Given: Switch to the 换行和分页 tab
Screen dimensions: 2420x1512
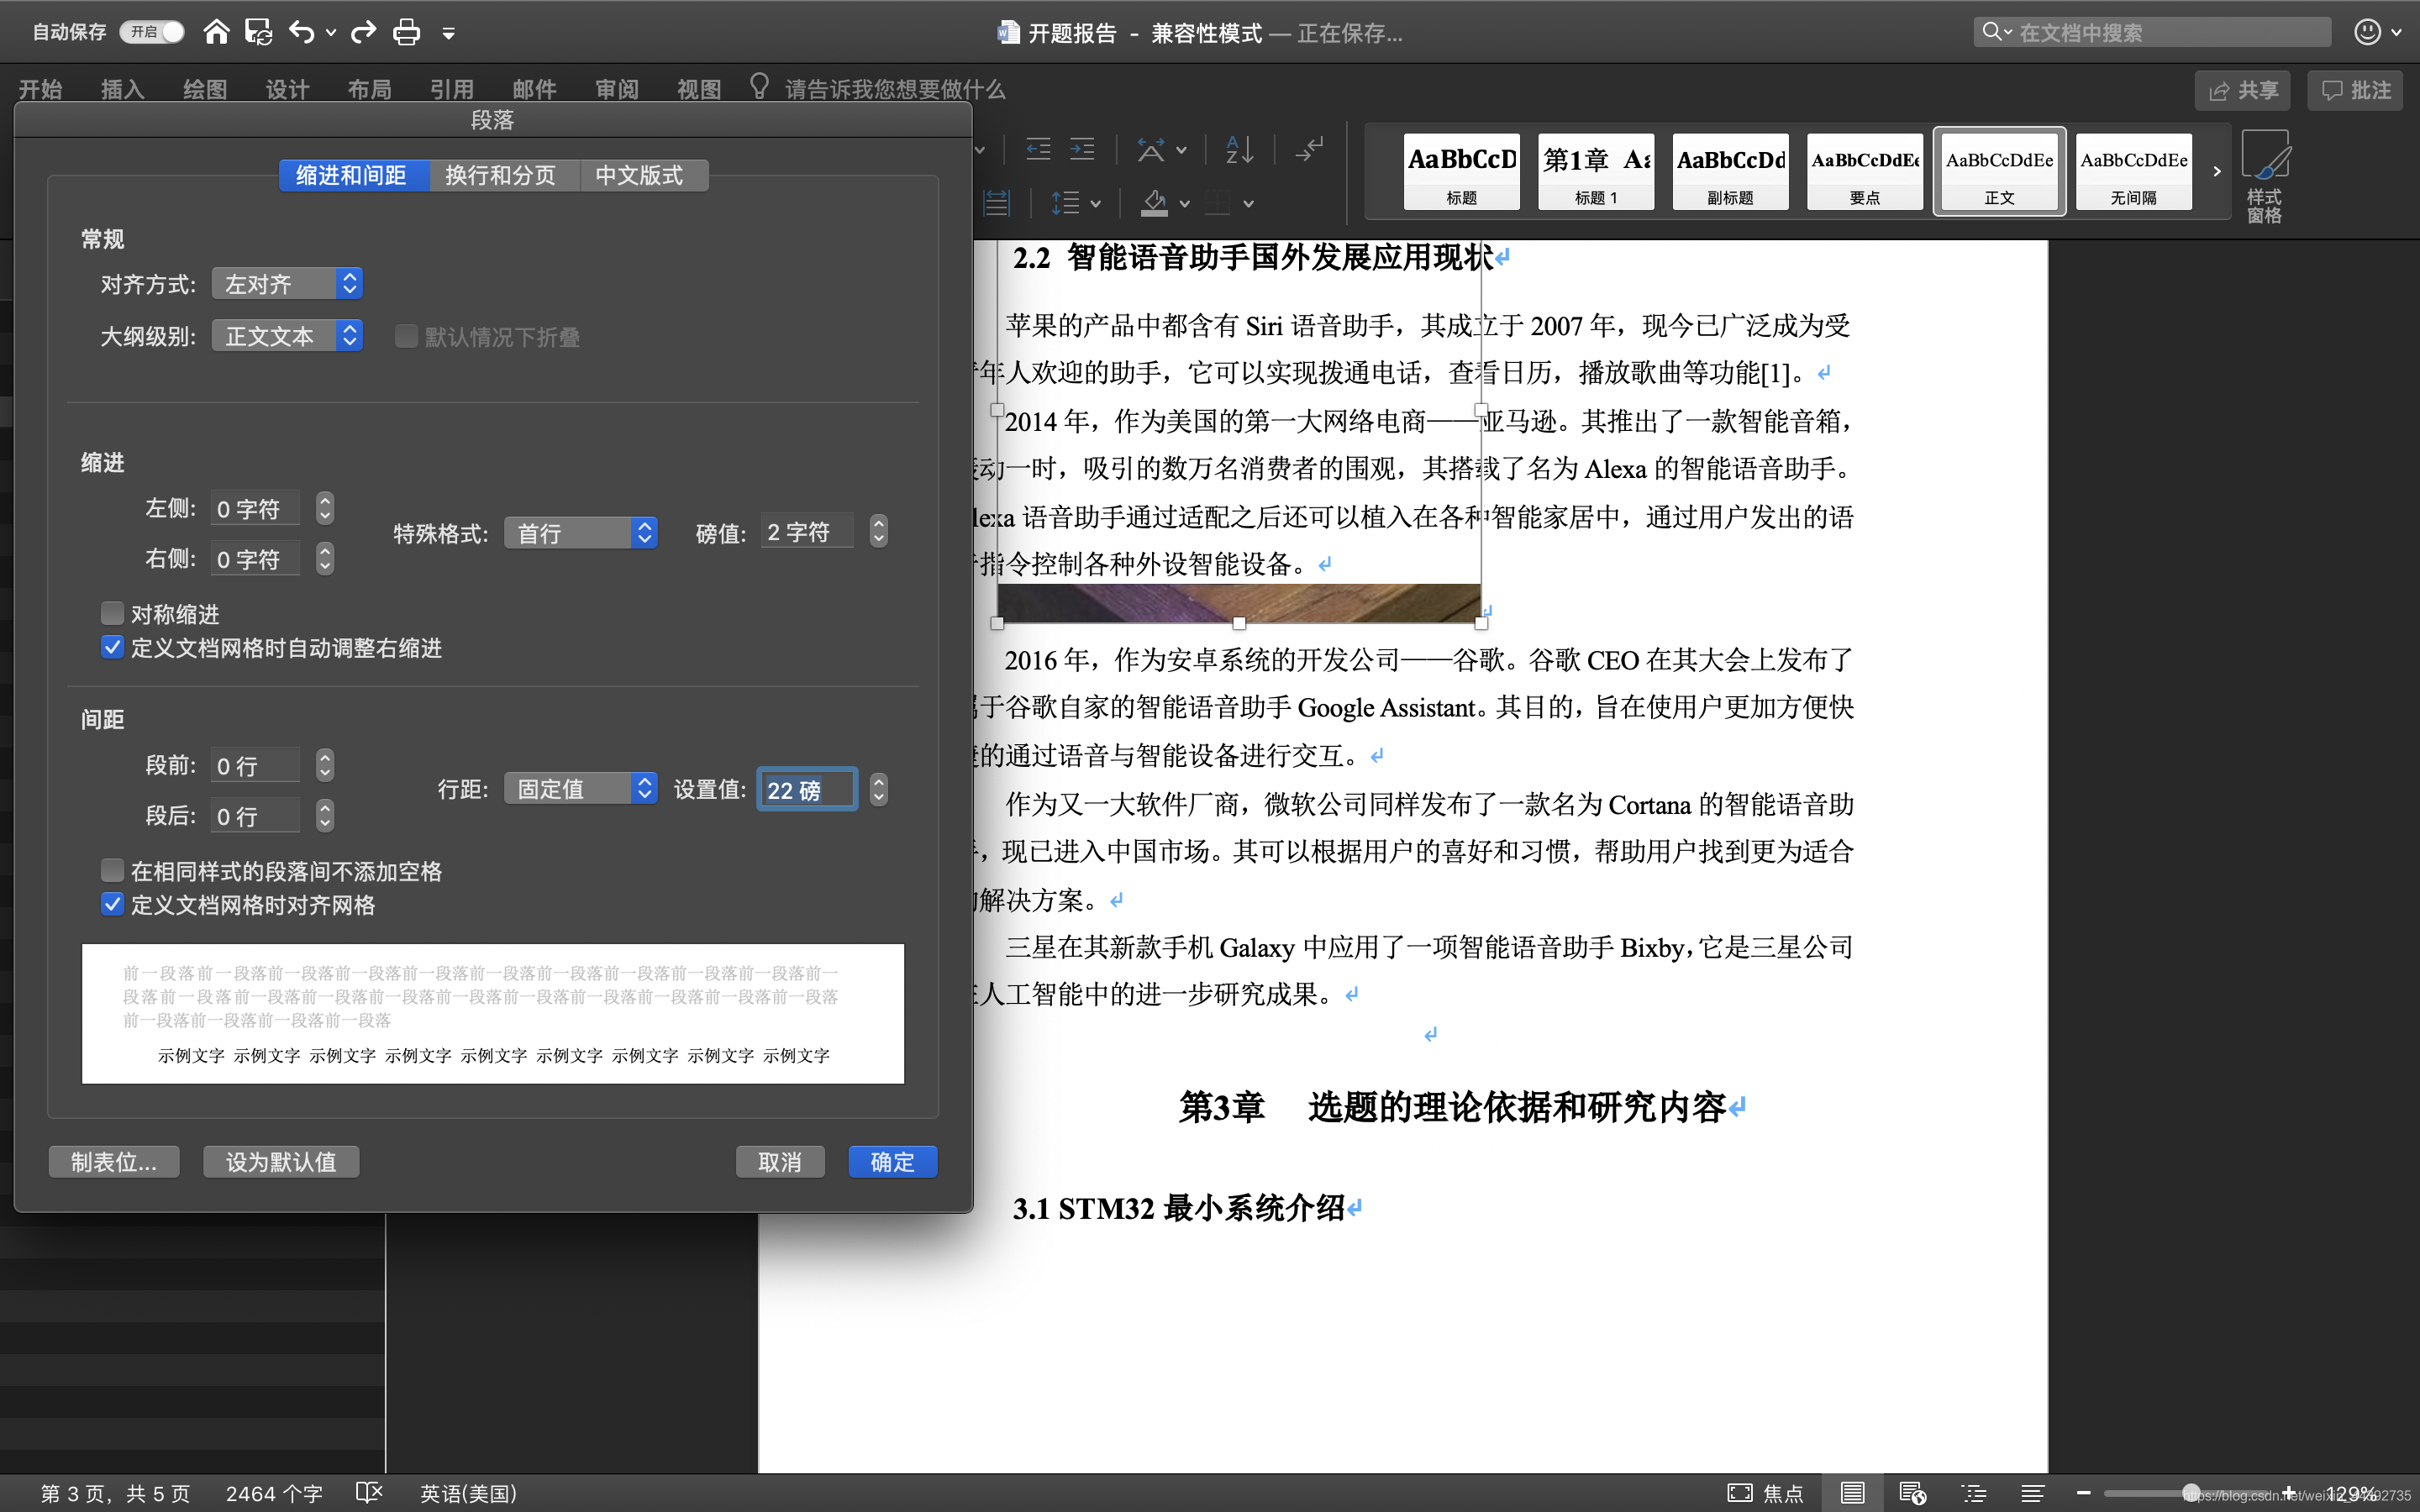Looking at the screenshot, I should [500, 176].
